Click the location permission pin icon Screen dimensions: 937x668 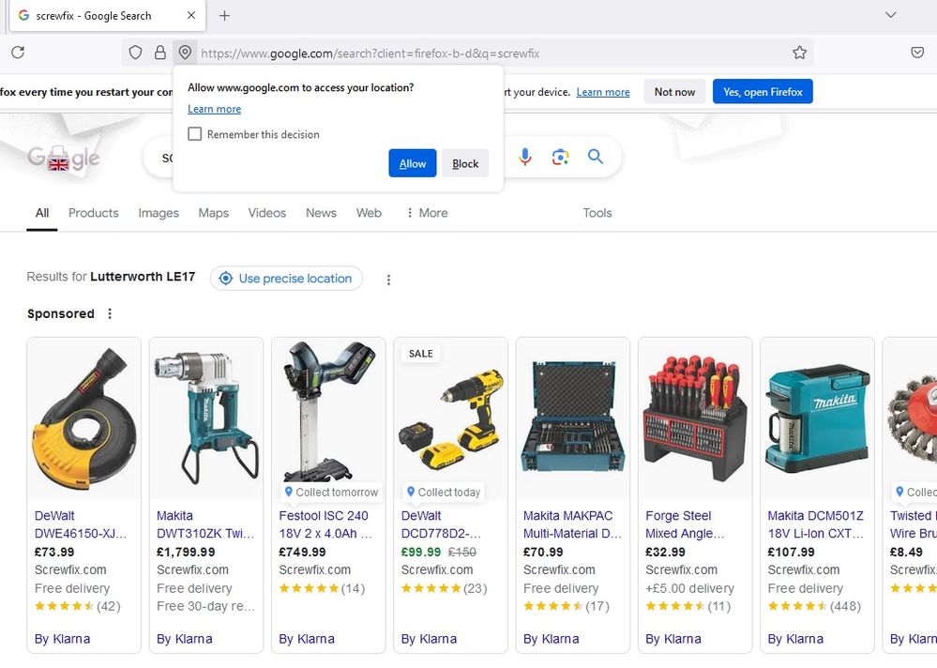pyautogui.click(x=185, y=53)
